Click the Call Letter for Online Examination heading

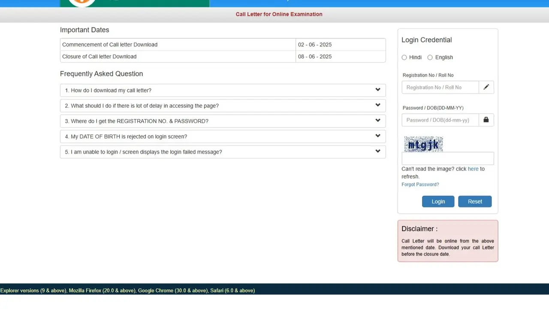(279, 14)
